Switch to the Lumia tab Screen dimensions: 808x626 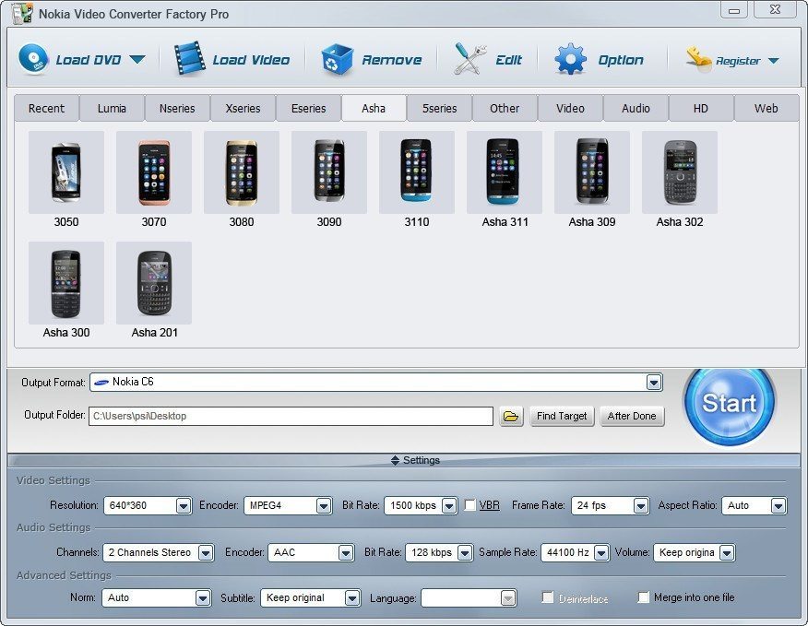(112, 108)
